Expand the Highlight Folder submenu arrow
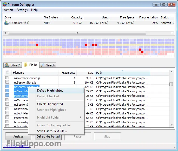178x151 pixels. click(x=81, y=118)
